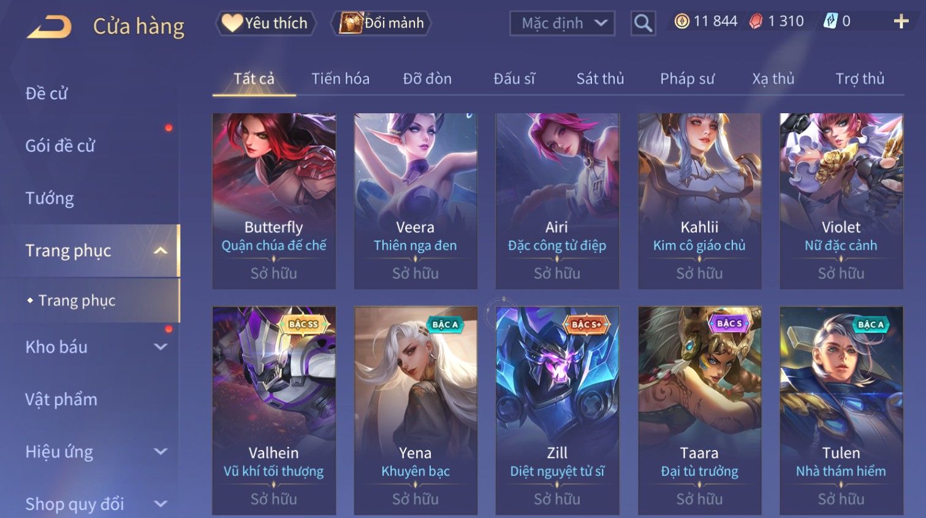Switch to the Tiến hóa tab

[340, 79]
